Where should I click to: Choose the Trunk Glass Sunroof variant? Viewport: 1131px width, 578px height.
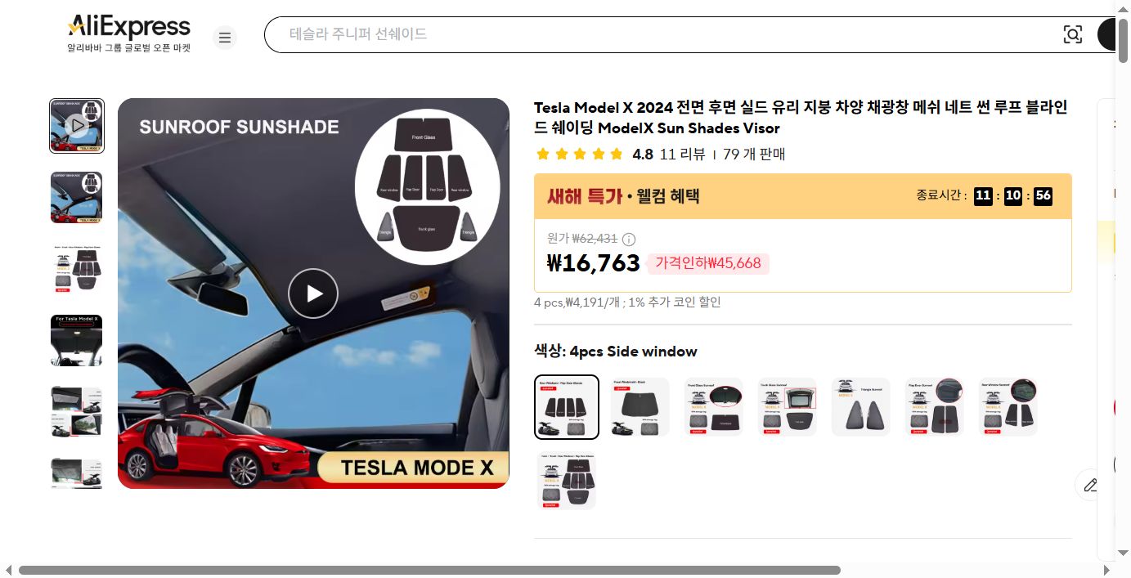788,407
